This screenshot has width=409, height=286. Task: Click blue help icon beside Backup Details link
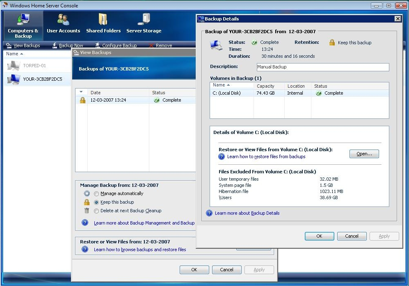click(209, 213)
